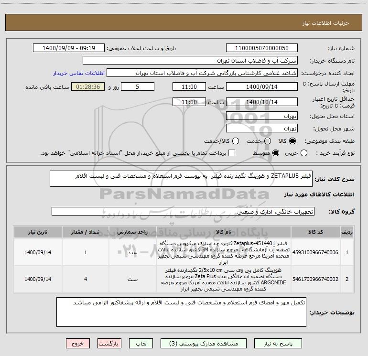The height and width of the screenshot is (356, 368).
Task: Select the خدمت radio button
Action: point(268,141)
